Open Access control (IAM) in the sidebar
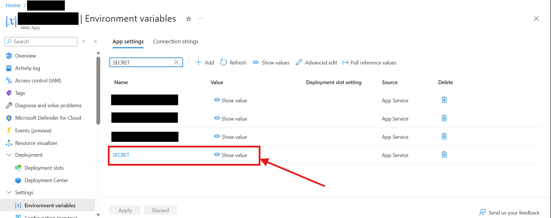Screen dimensions: 551x218 click(x=38, y=81)
